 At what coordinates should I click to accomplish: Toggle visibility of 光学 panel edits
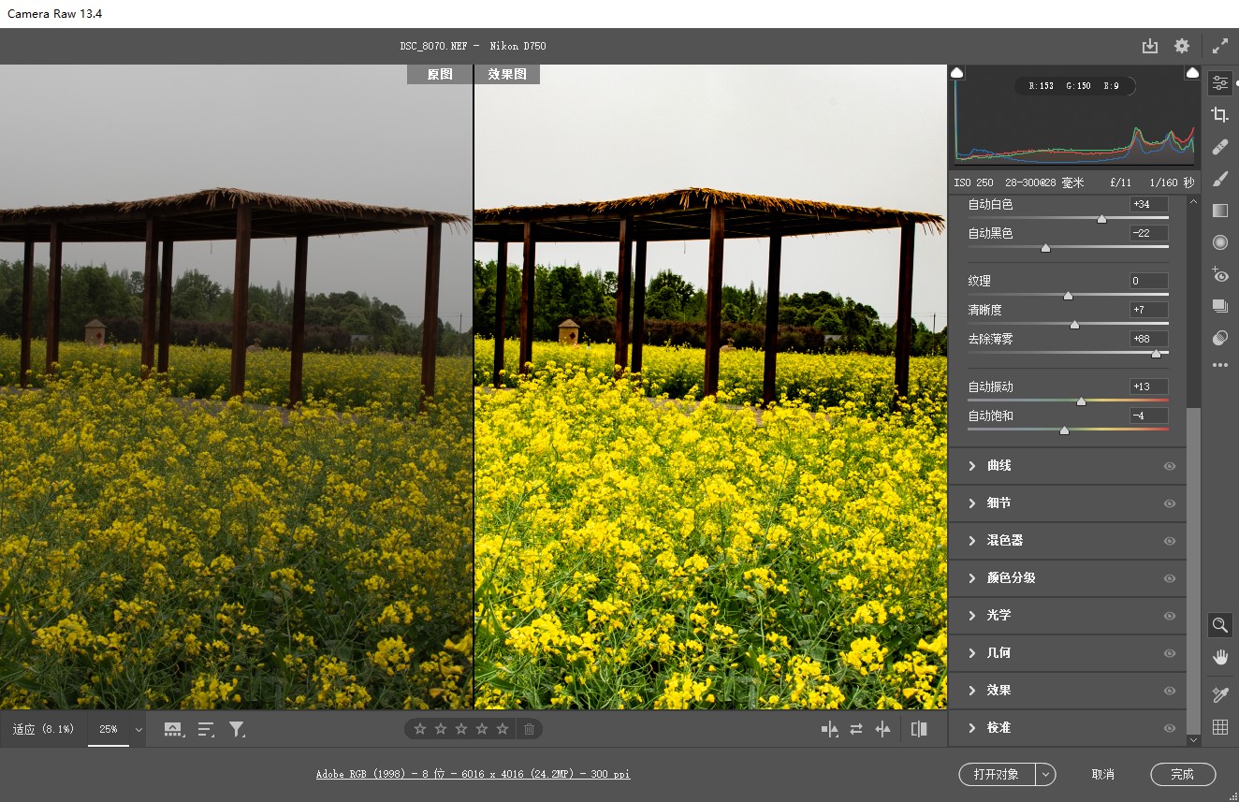pos(1169,616)
